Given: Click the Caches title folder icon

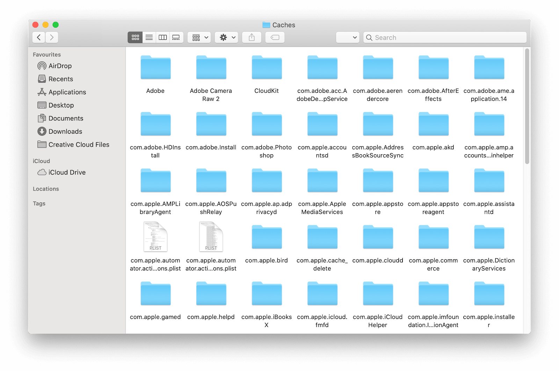Looking at the screenshot, I should [266, 25].
